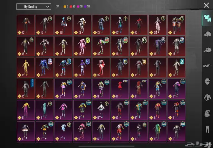Close the inventory with the X button
213x148 pixels.
coord(206,5)
